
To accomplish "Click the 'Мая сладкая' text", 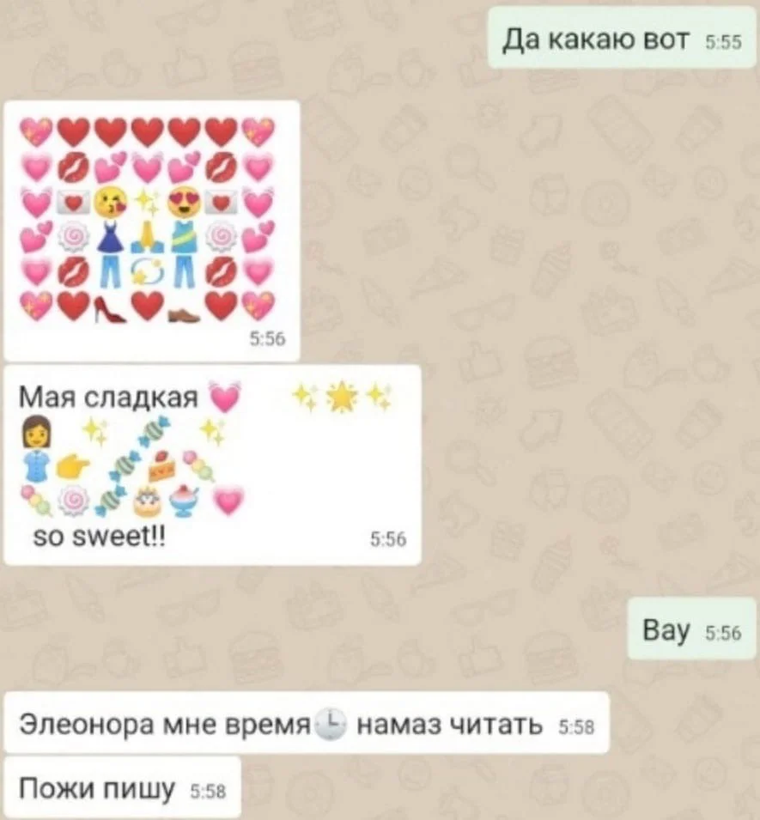I will tap(108, 398).
